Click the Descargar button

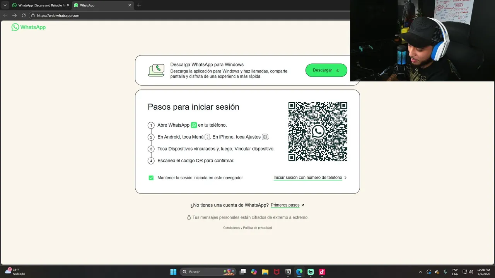(x=326, y=70)
